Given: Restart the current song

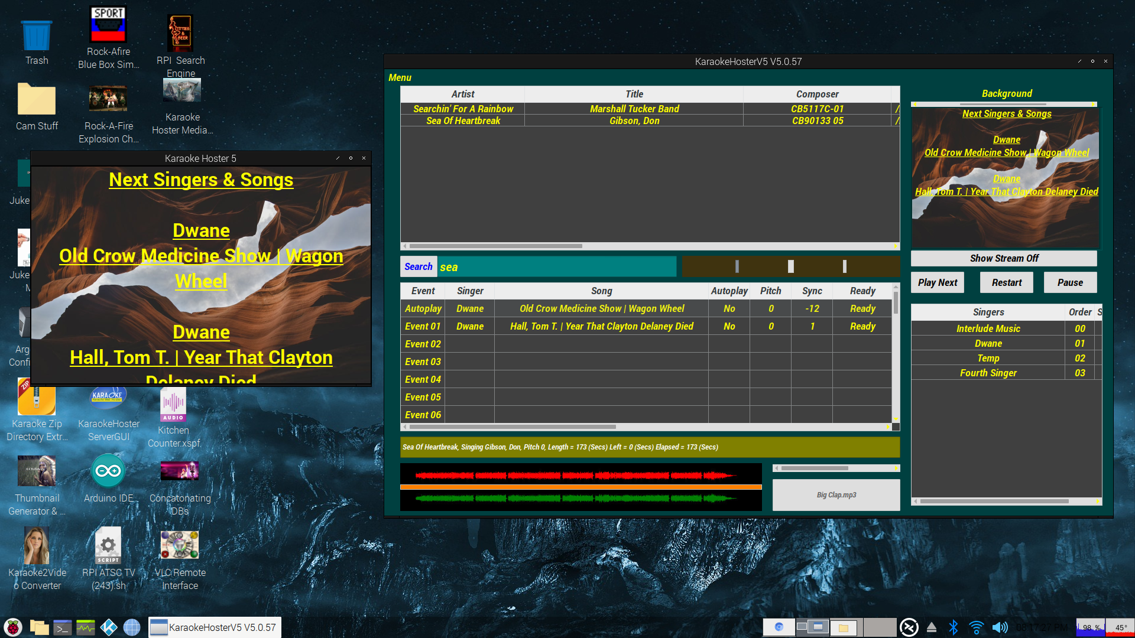Looking at the screenshot, I should pos(1006,282).
